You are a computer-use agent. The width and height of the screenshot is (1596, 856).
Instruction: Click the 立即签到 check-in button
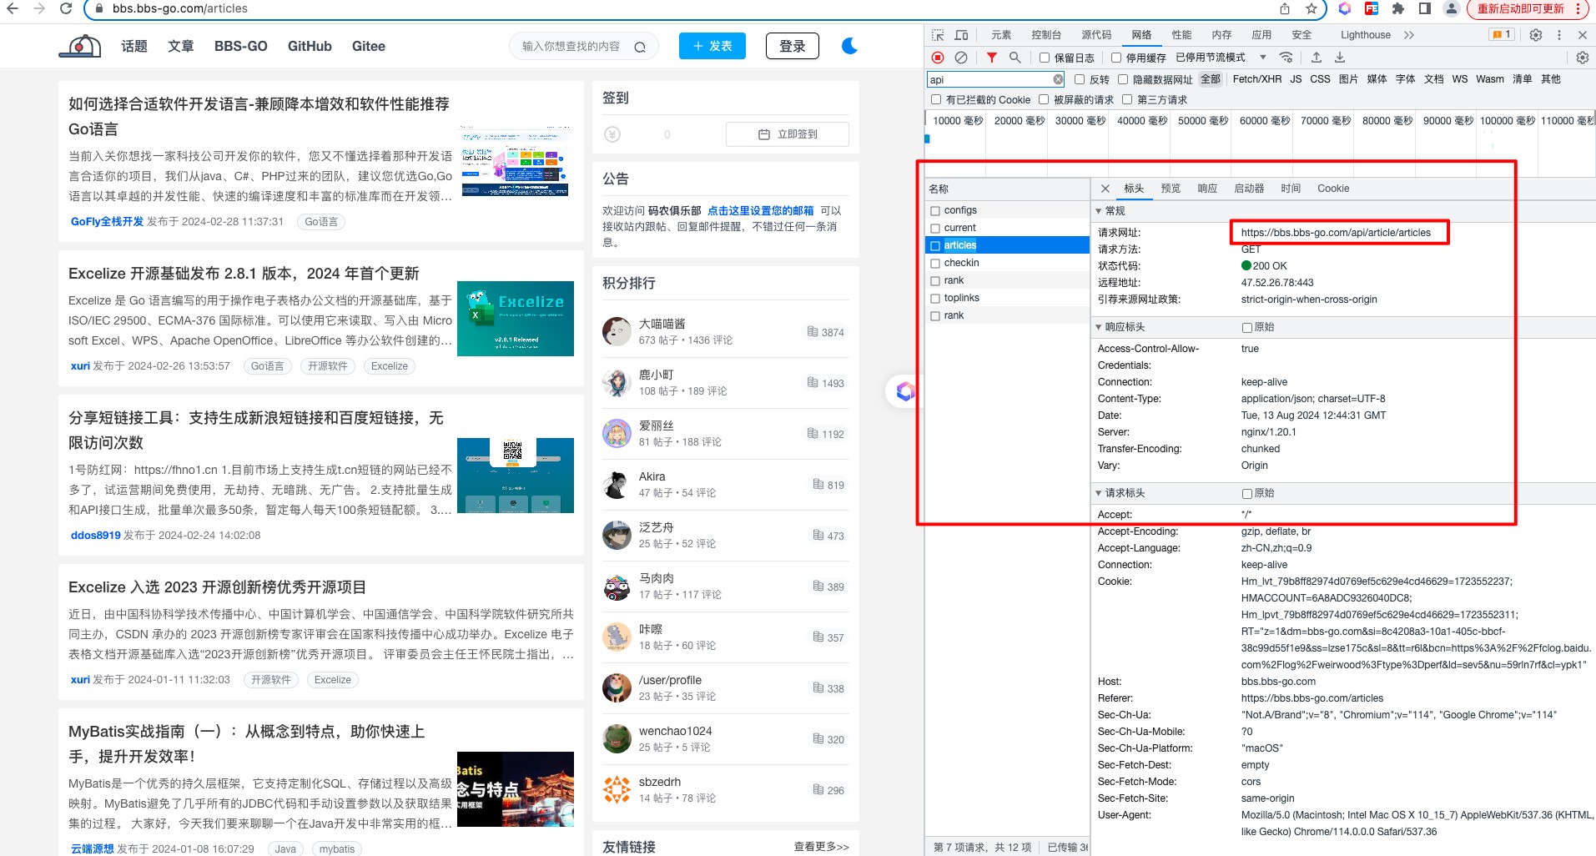coord(788,134)
